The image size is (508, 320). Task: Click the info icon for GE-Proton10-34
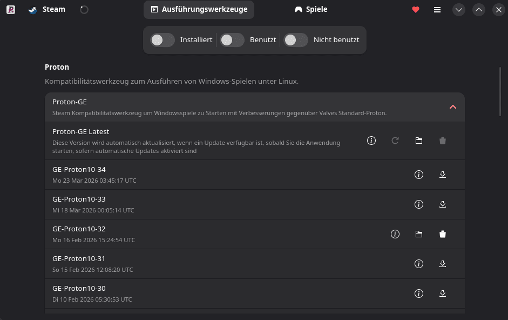(x=418, y=175)
